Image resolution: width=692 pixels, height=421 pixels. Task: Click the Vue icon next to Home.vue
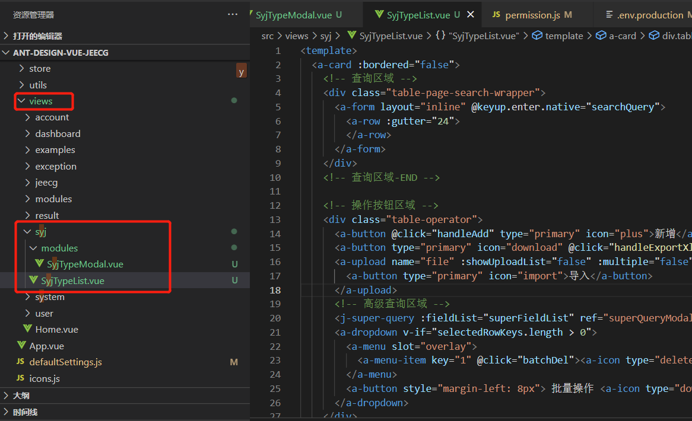[x=27, y=329]
